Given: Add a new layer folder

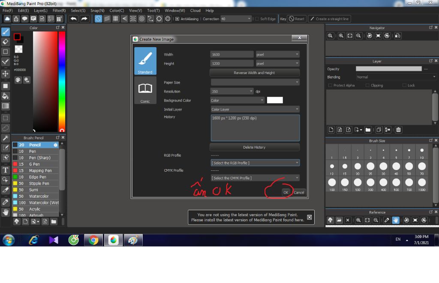Looking at the screenshot, I should (x=368, y=130).
